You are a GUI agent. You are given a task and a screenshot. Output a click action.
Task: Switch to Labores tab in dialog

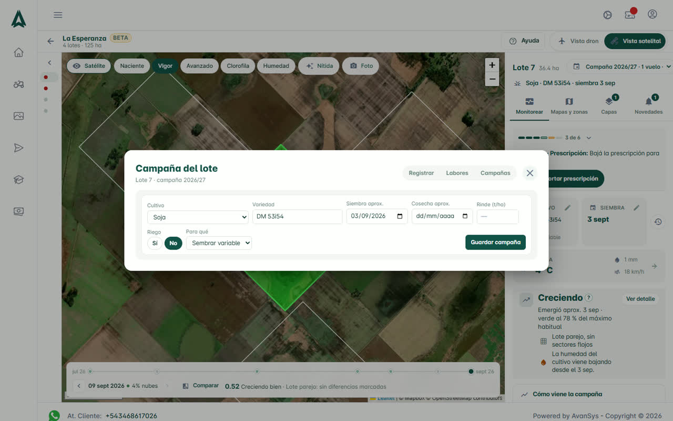click(x=457, y=173)
